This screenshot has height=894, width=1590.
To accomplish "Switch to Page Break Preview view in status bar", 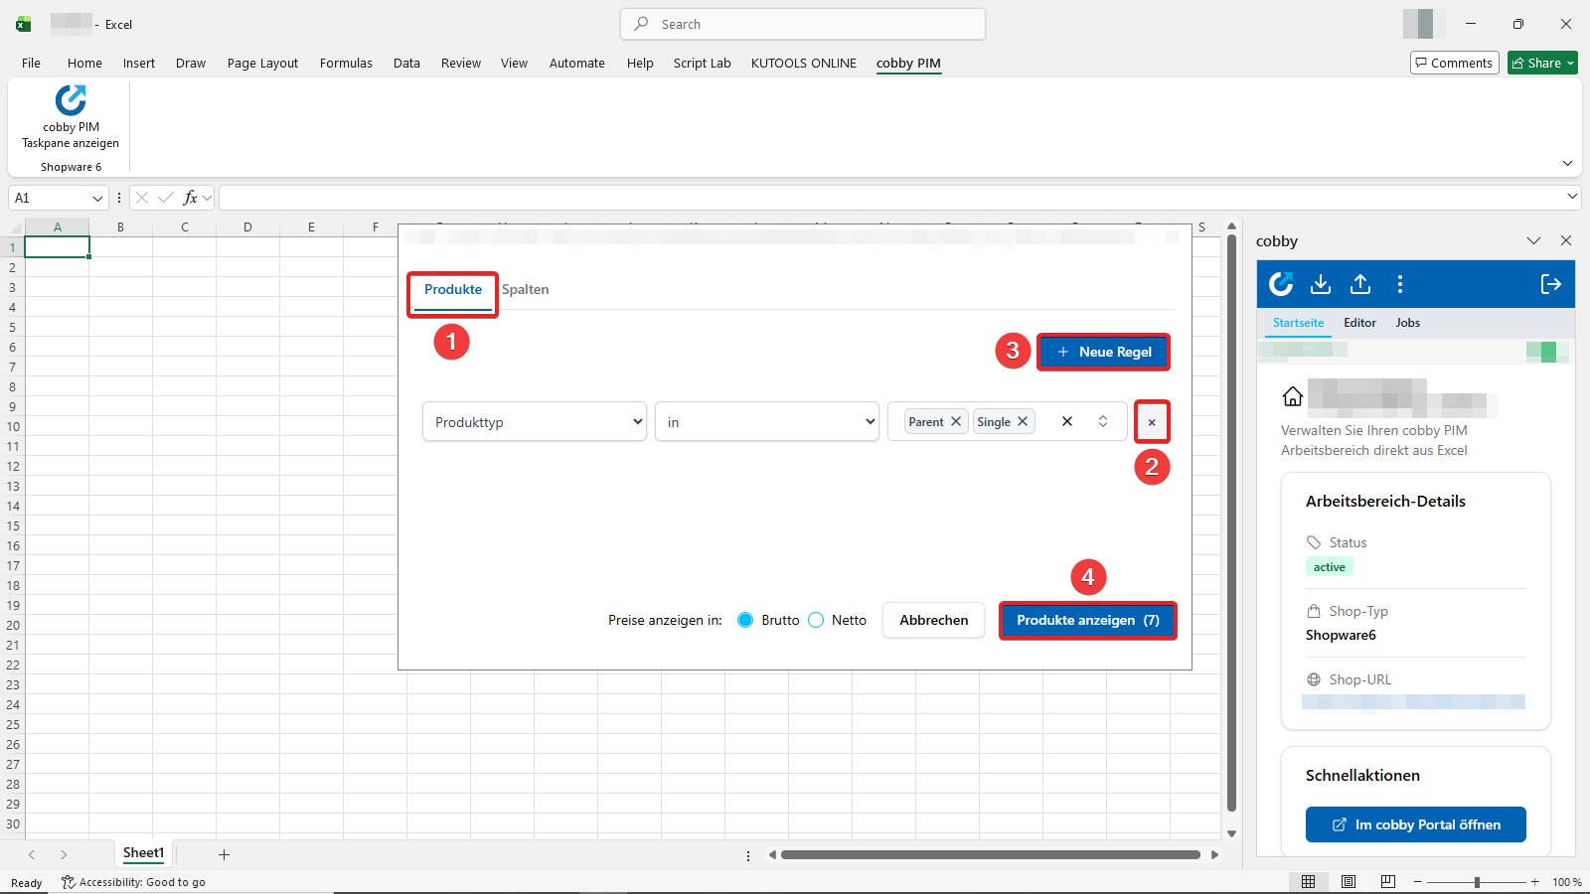I will [1388, 881].
